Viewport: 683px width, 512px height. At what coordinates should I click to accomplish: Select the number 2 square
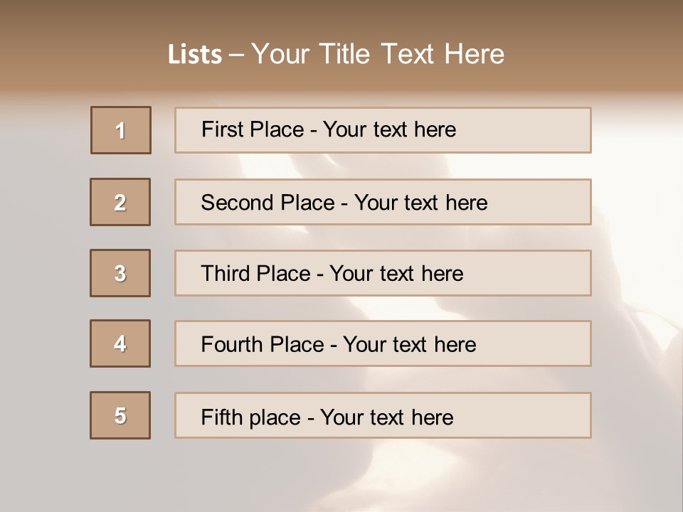click(x=120, y=202)
